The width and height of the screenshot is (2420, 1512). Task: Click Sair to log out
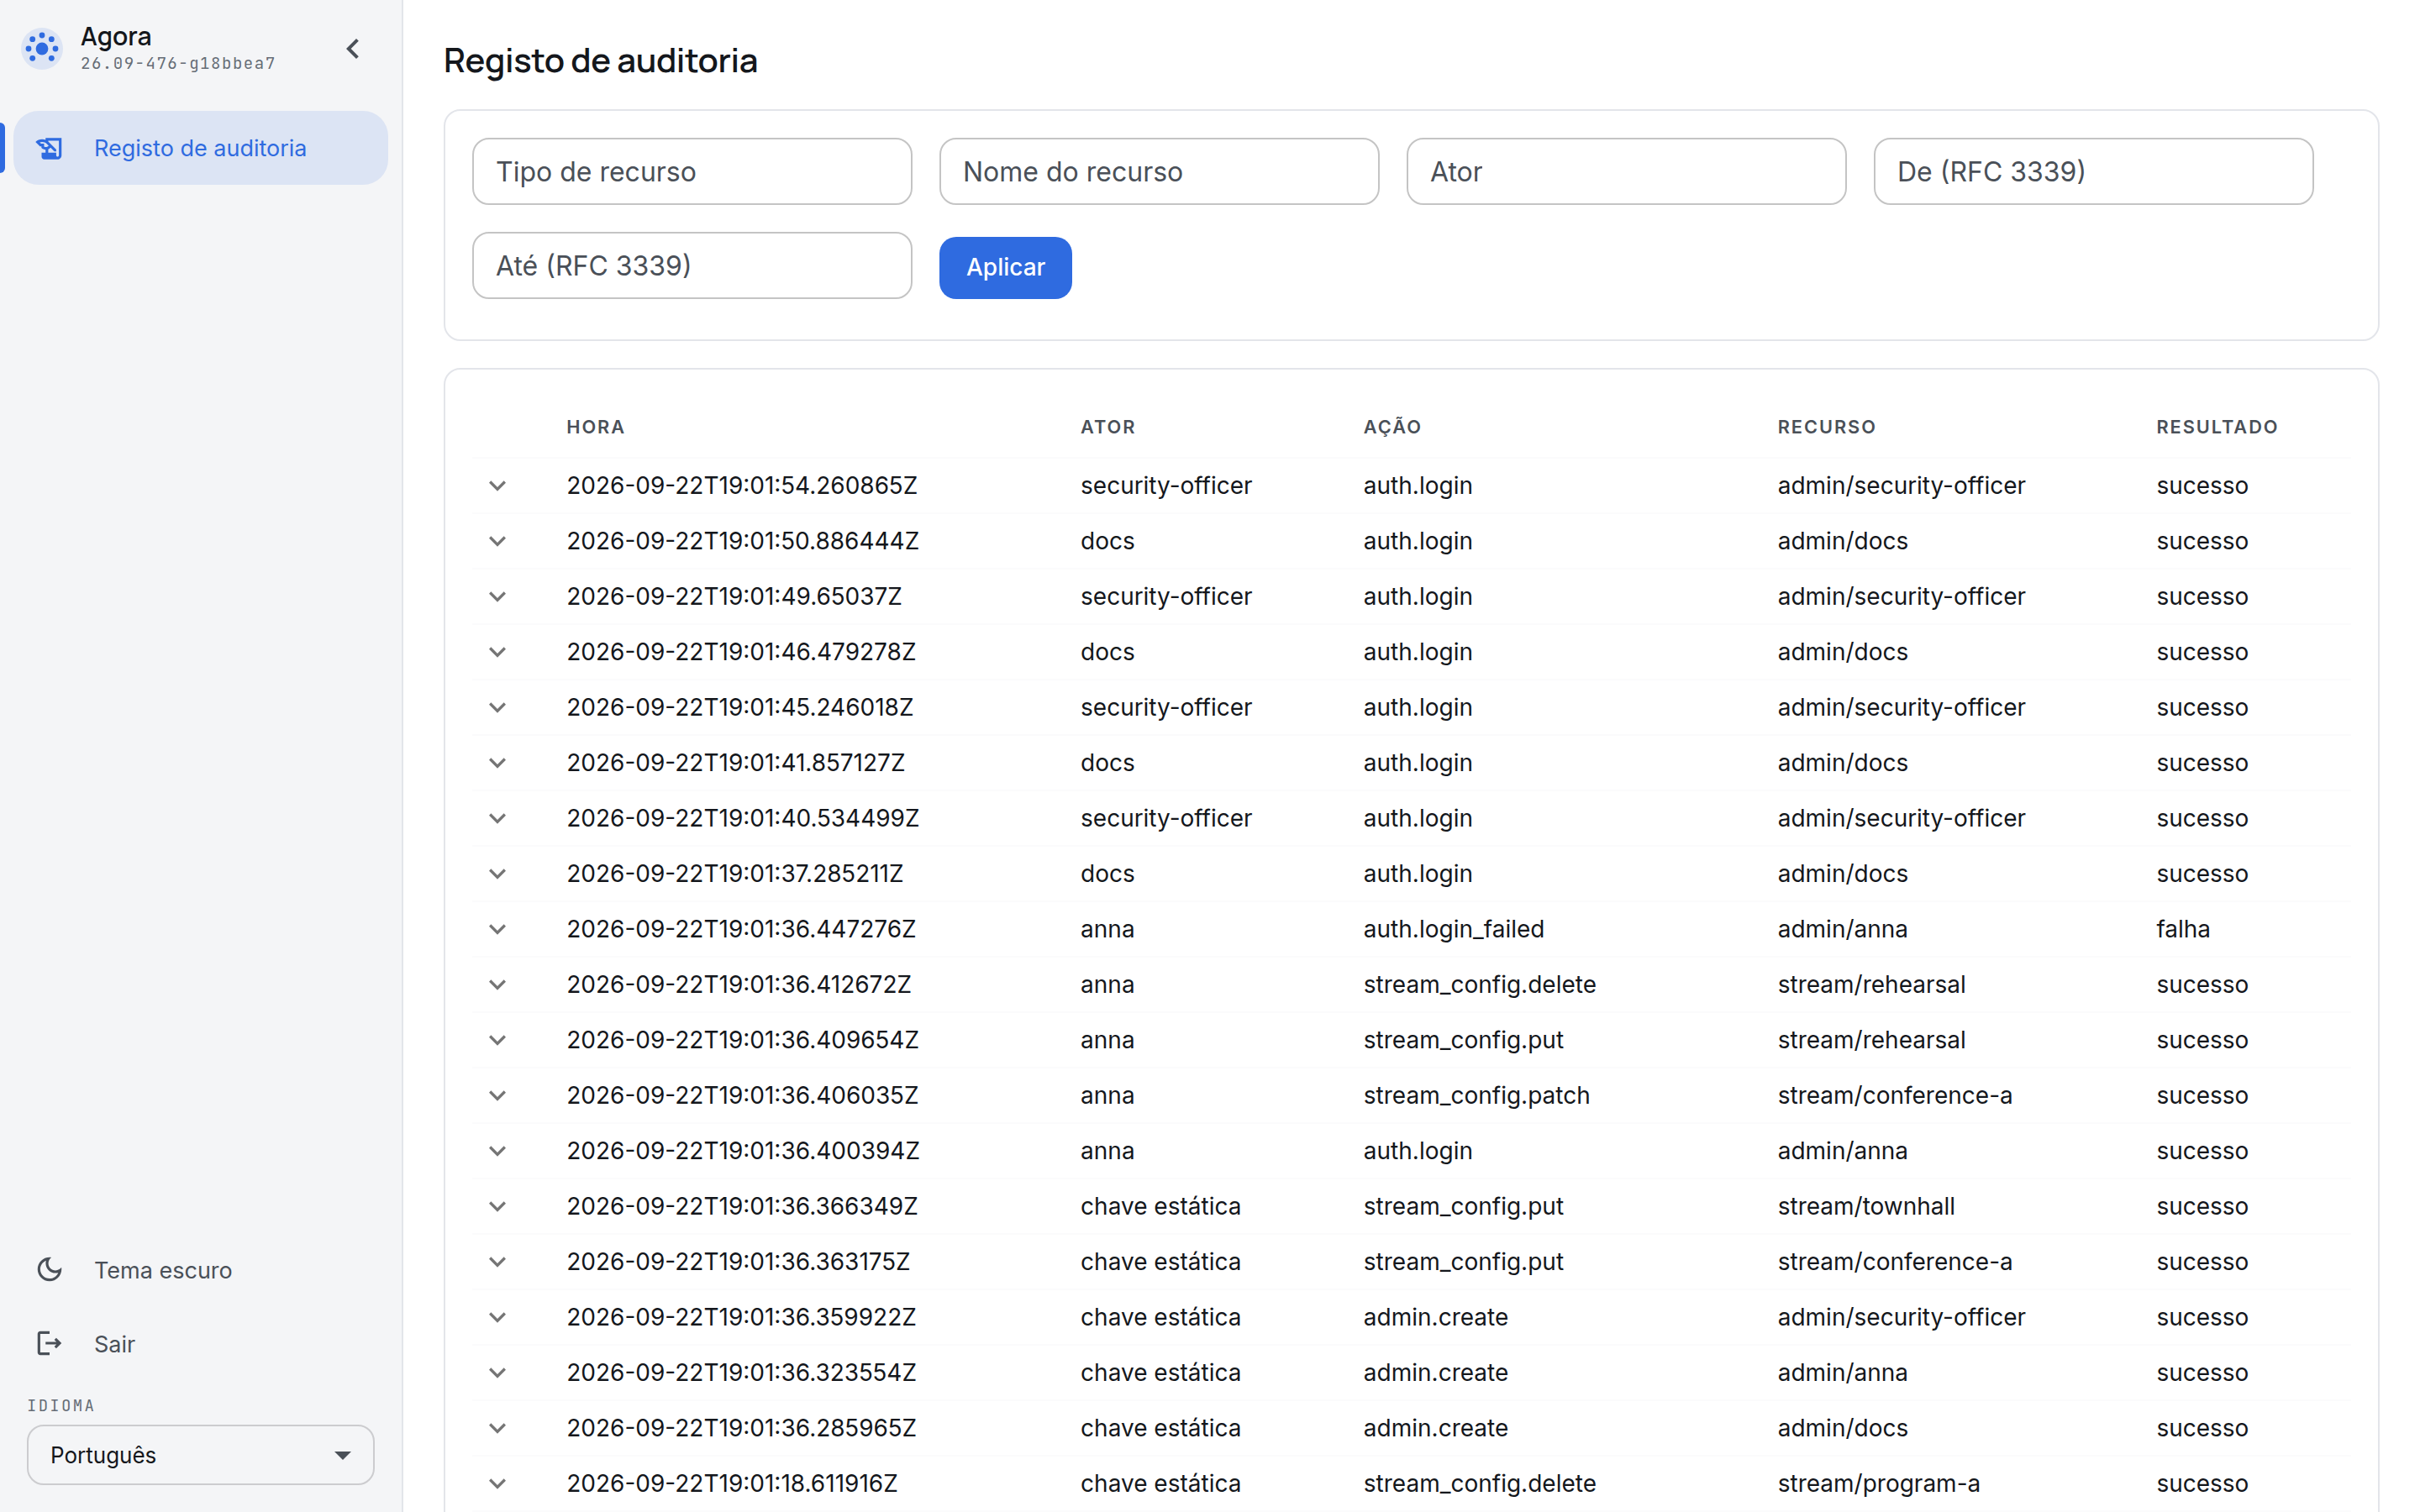(114, 1344)
